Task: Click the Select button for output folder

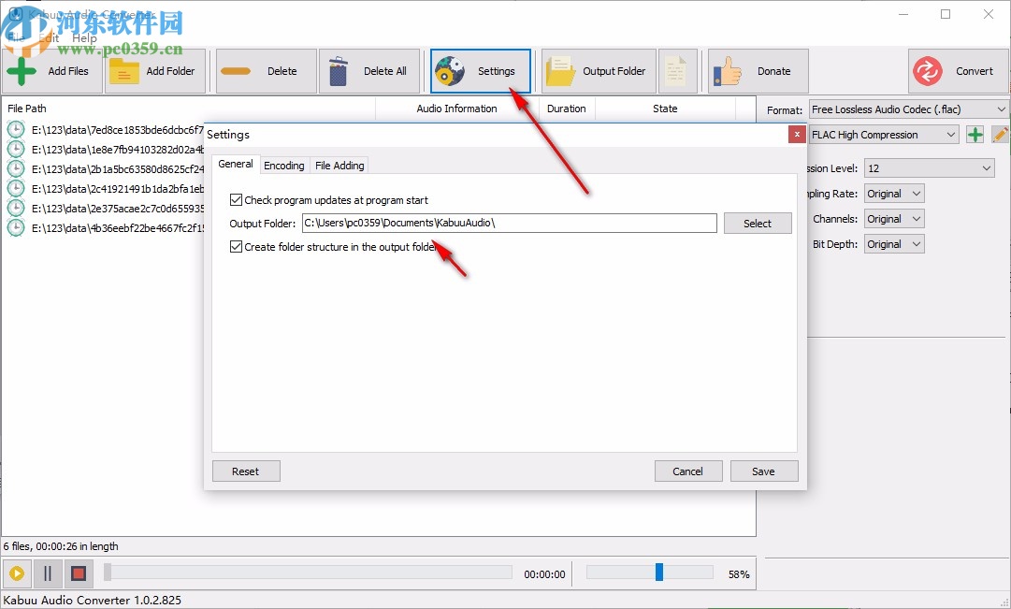Action: point(758,224)
